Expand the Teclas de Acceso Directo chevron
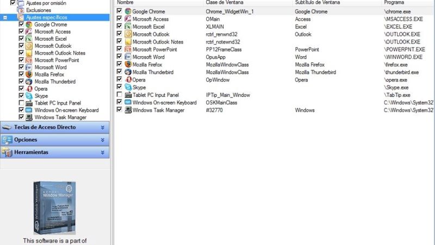This screenshot has width=435, height=245. [x=103, y=127]
